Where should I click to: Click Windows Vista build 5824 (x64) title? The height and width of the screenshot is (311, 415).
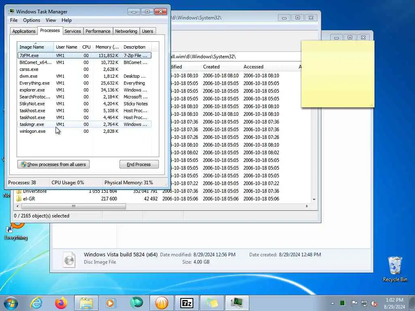pyautogui.click(x=121, y=254)
